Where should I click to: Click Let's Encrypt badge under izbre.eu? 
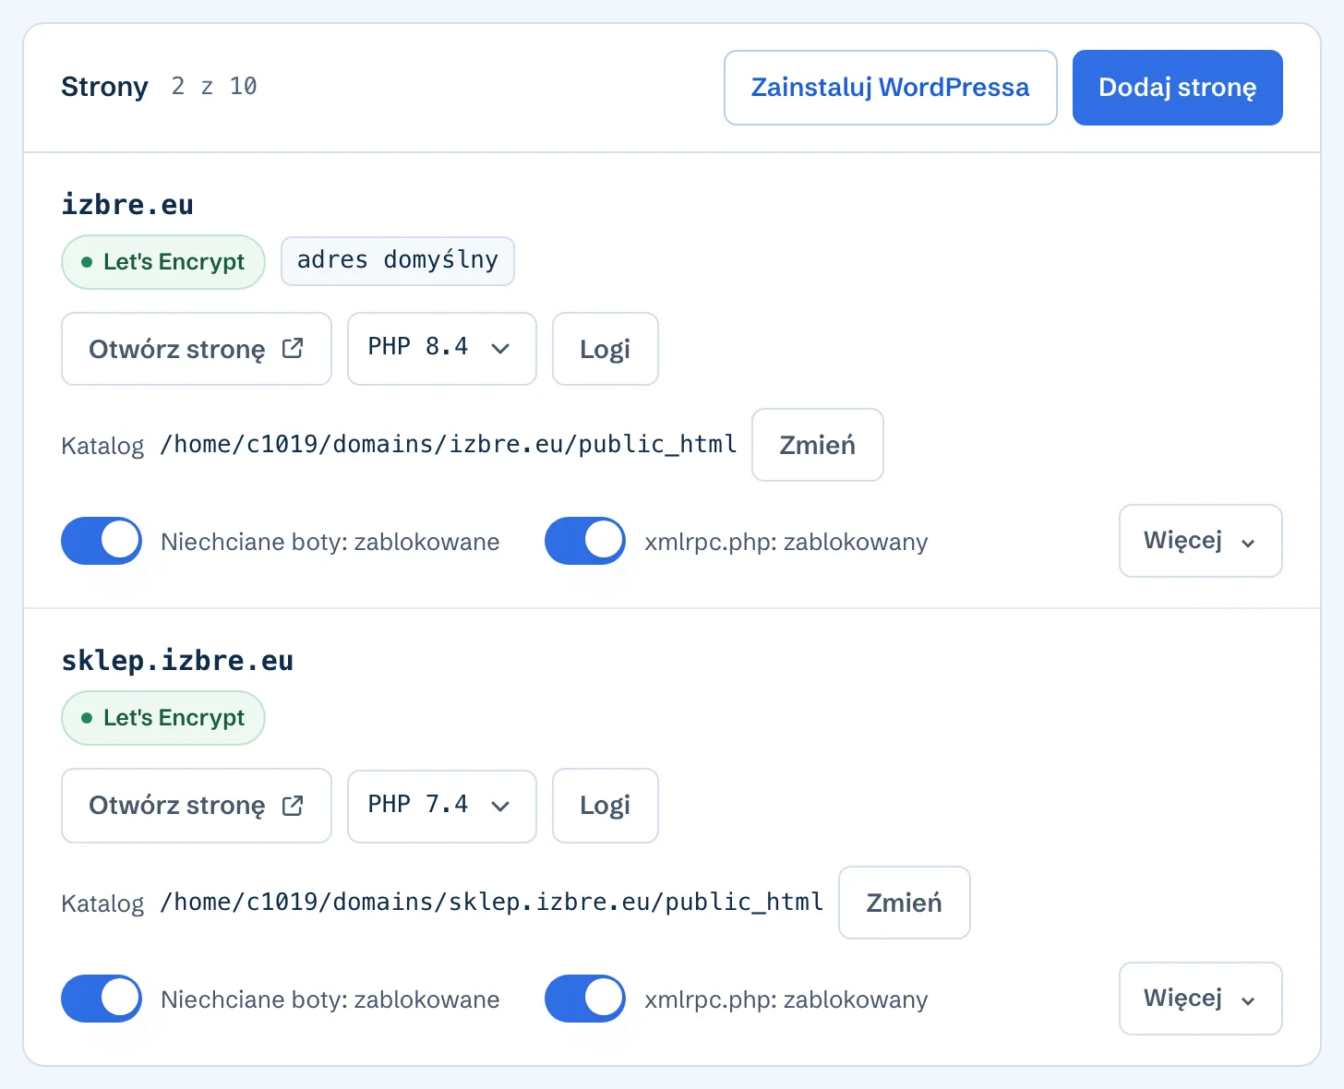163,262
